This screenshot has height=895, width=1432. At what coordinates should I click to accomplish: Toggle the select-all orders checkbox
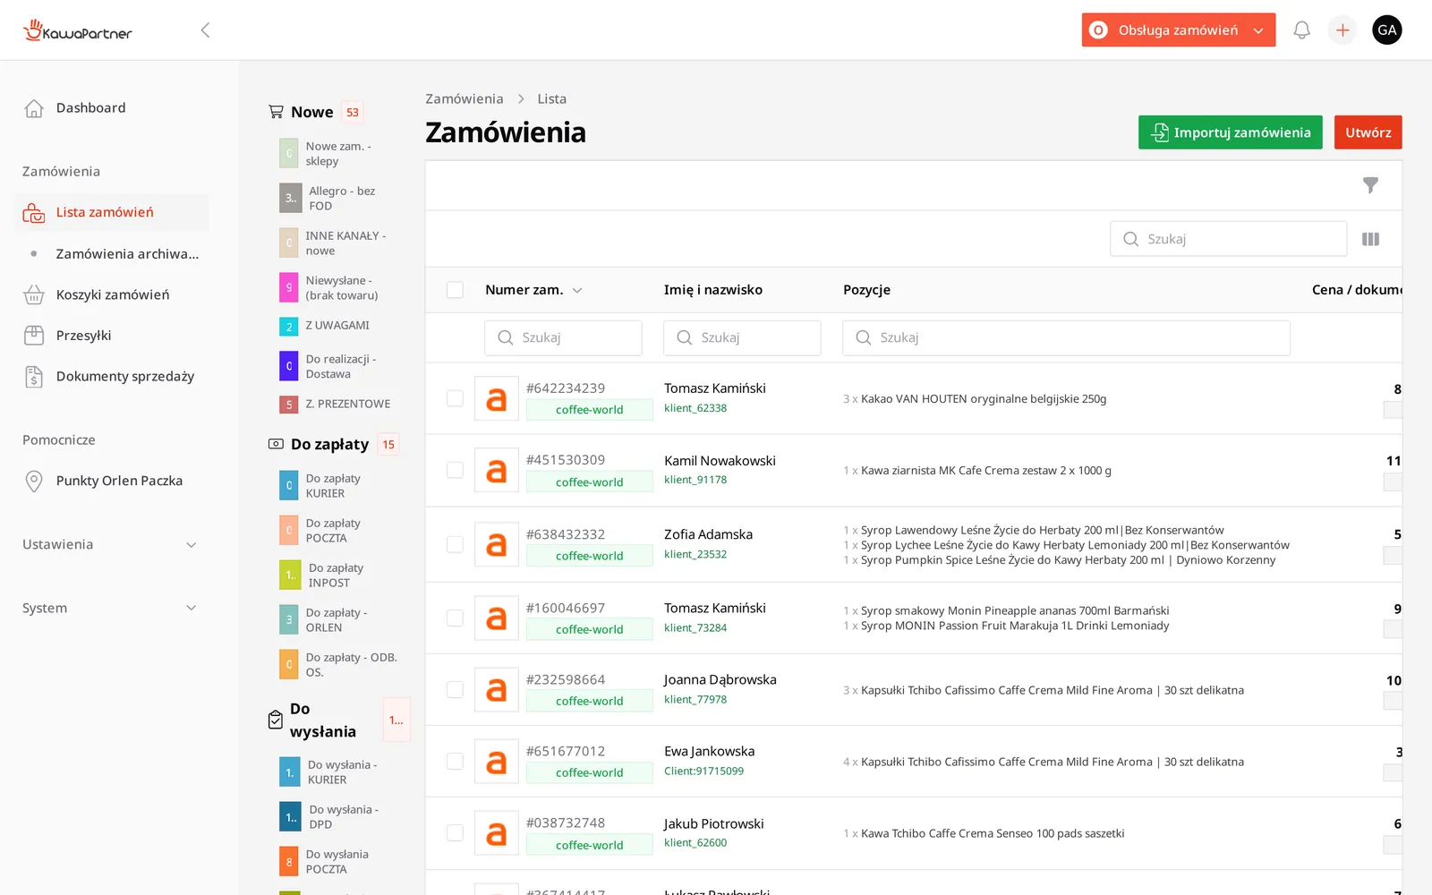(x=455, y=290)
